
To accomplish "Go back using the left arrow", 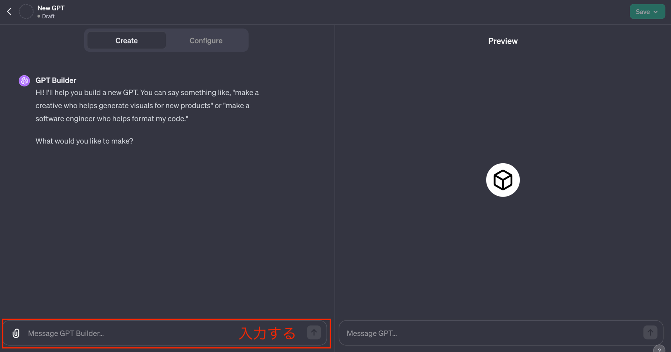I will [9, 12].
